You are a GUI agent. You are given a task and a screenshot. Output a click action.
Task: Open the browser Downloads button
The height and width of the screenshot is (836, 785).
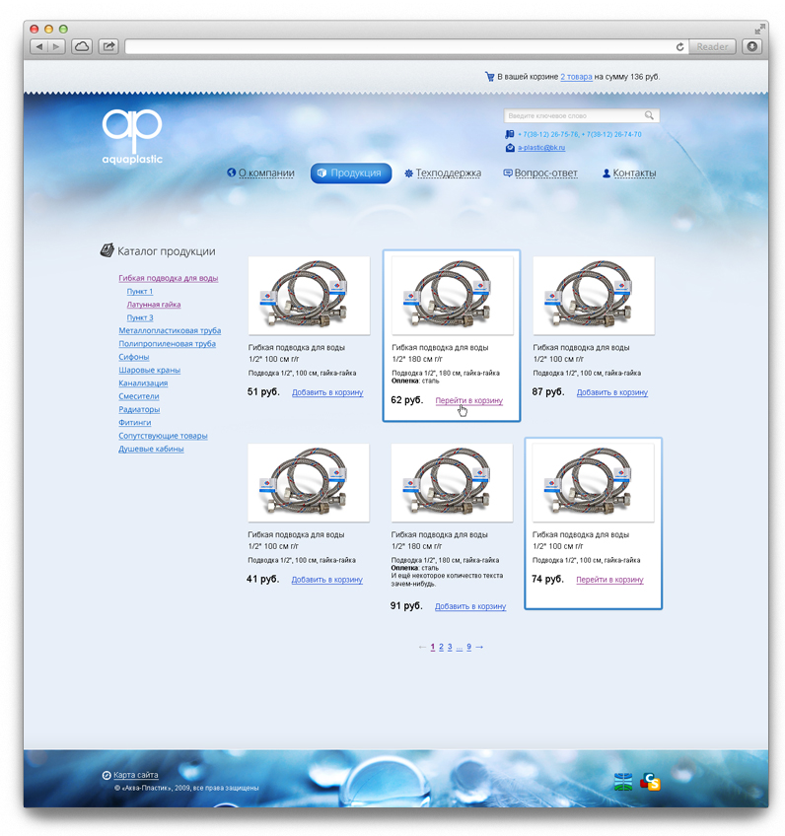coord(752,46)
